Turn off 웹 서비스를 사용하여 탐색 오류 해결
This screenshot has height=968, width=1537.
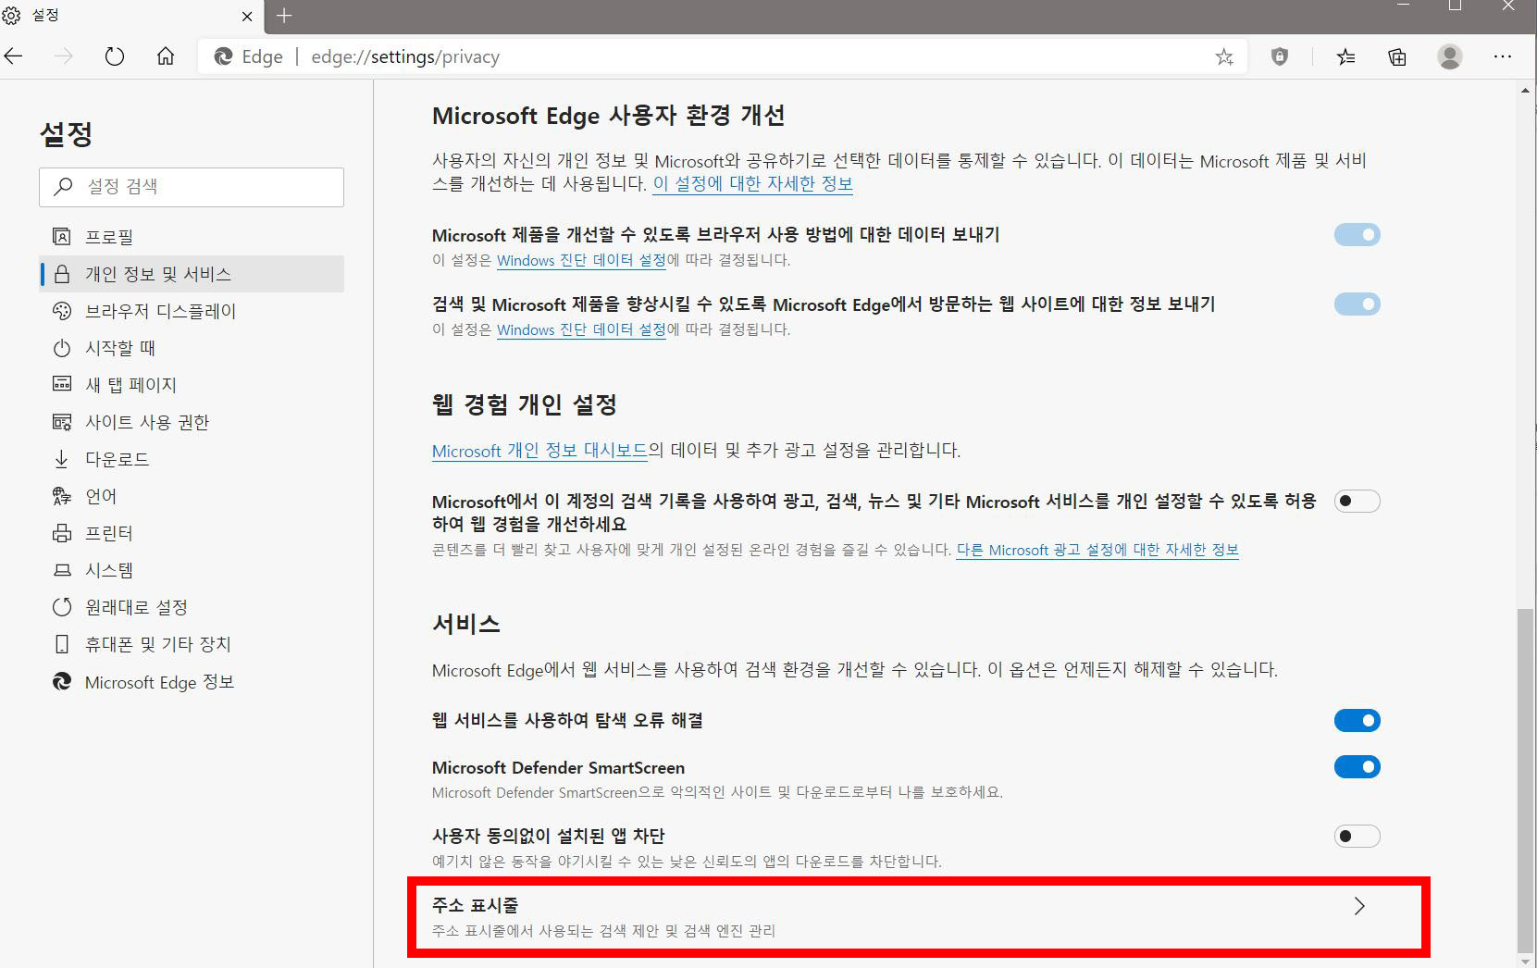point(1357,721)
